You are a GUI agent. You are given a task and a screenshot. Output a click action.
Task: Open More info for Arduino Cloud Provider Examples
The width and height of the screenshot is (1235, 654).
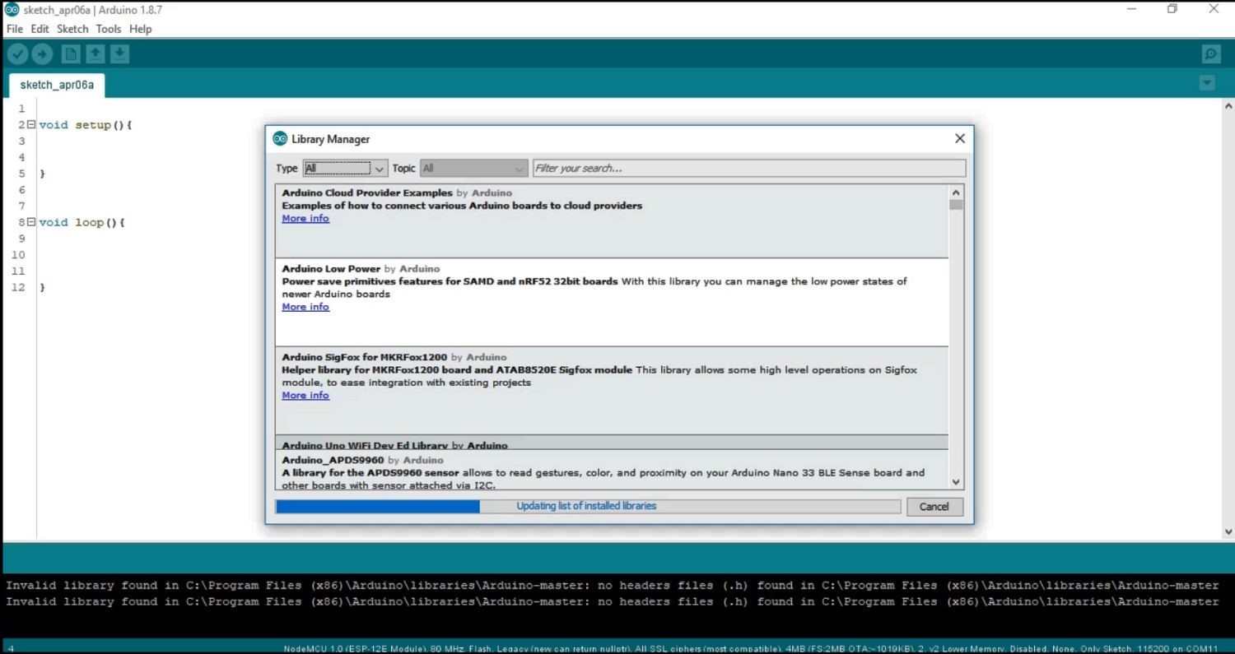point(305,218)
